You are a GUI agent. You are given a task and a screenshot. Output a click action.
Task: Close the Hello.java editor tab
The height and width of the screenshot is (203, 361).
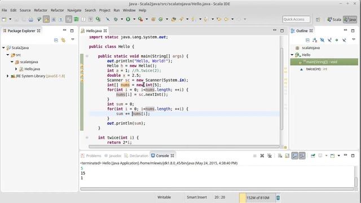click(x=105, y=31)
